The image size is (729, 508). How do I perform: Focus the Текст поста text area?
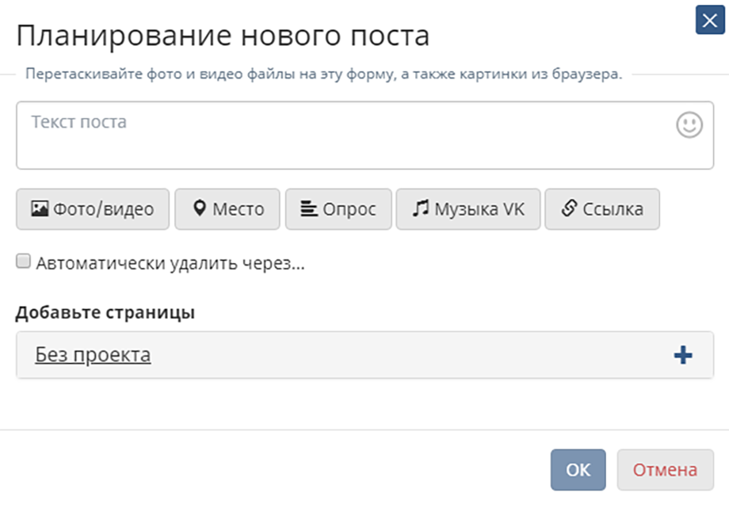(365, 136)
